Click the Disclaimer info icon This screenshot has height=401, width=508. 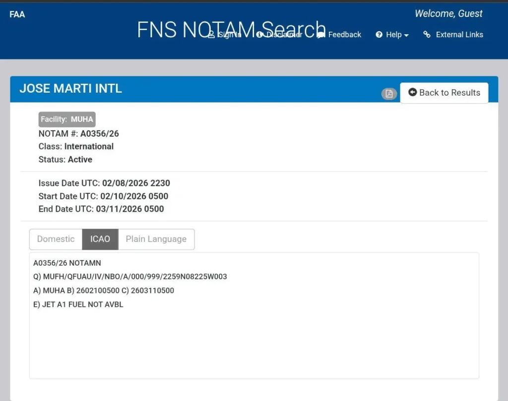(259, 35)
